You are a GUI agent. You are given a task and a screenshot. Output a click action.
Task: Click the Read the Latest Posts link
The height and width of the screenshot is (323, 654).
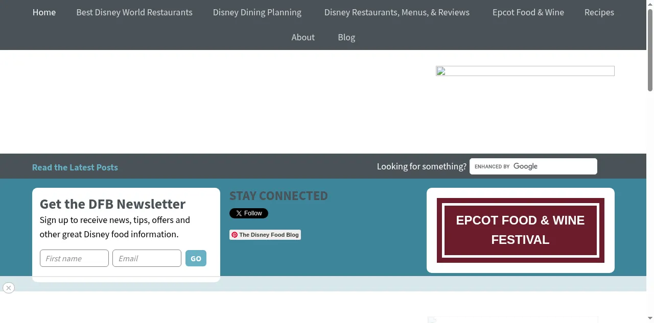click(x=75, y=167)
